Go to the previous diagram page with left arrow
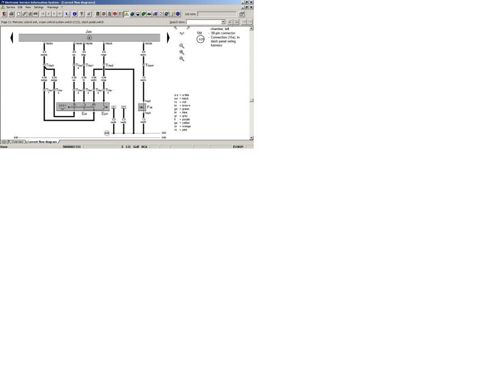Viewport: 500px width, 375px height. point(11,38)
